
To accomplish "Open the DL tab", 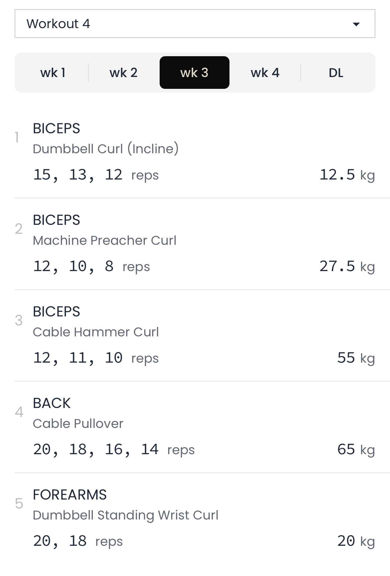I will (336, 73).
